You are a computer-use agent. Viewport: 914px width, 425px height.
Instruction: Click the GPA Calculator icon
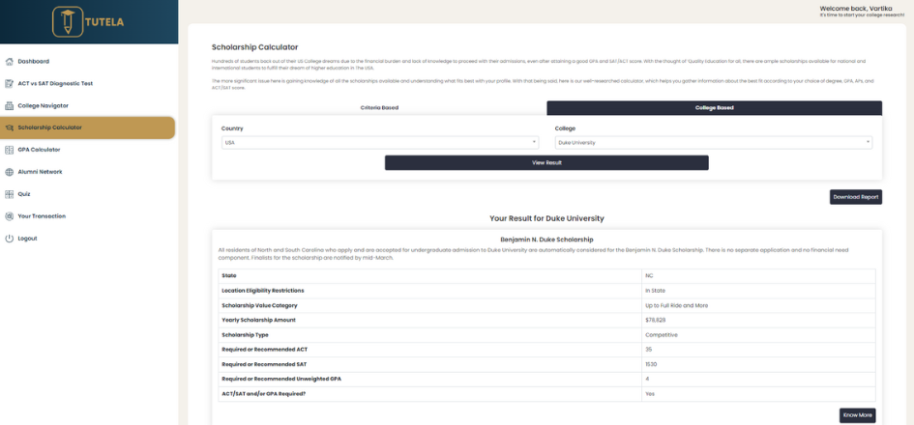9,150
